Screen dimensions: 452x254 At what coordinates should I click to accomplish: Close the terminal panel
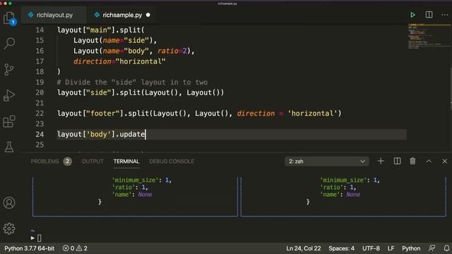[444, 162]
